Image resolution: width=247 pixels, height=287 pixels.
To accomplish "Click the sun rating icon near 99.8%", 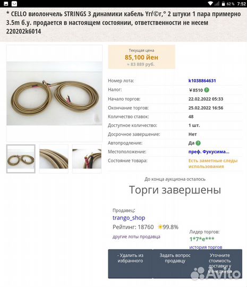I will tap(160, 227).
